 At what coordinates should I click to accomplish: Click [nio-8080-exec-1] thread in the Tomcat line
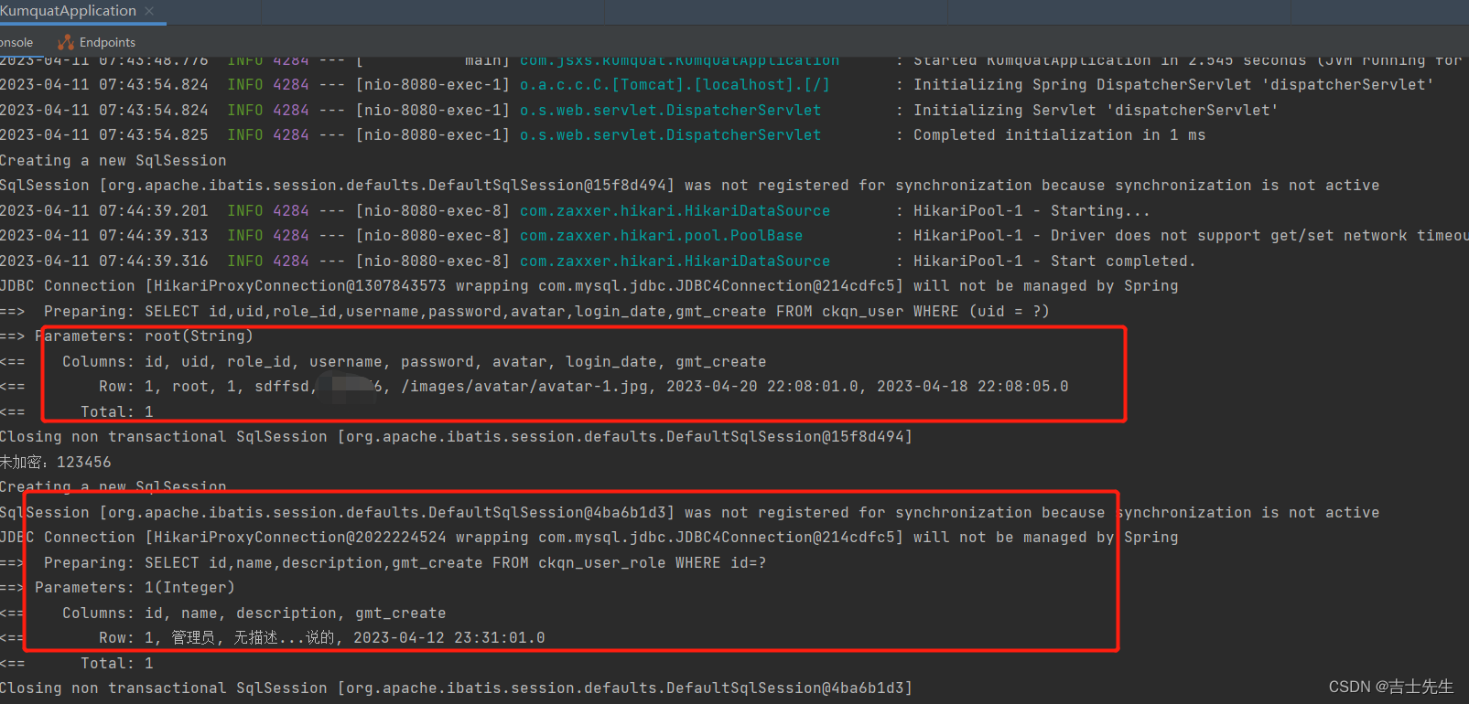tap(432, 84)
